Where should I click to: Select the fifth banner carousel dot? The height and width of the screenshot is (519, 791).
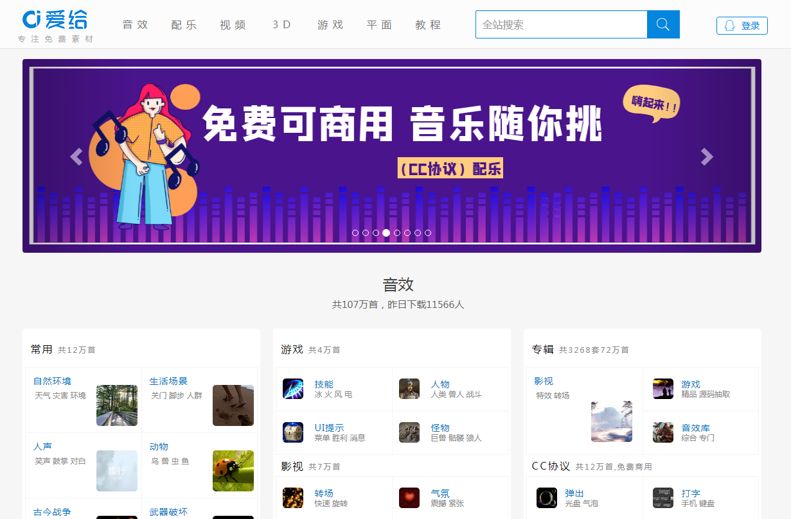(x=397, y=233)
